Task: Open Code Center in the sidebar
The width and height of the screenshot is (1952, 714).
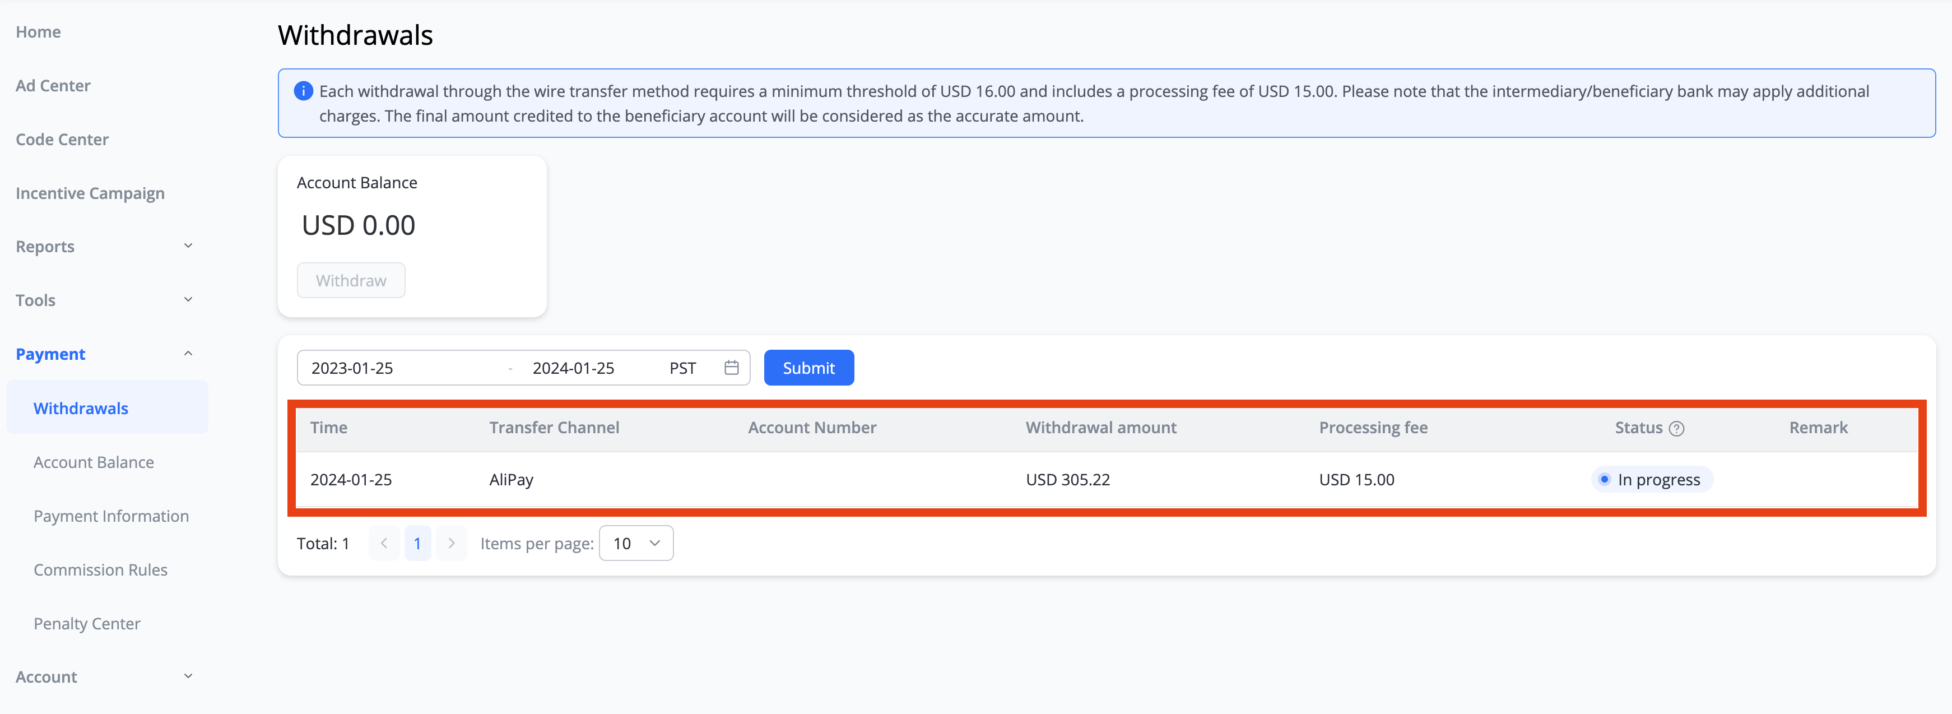Action: [62, 140]
